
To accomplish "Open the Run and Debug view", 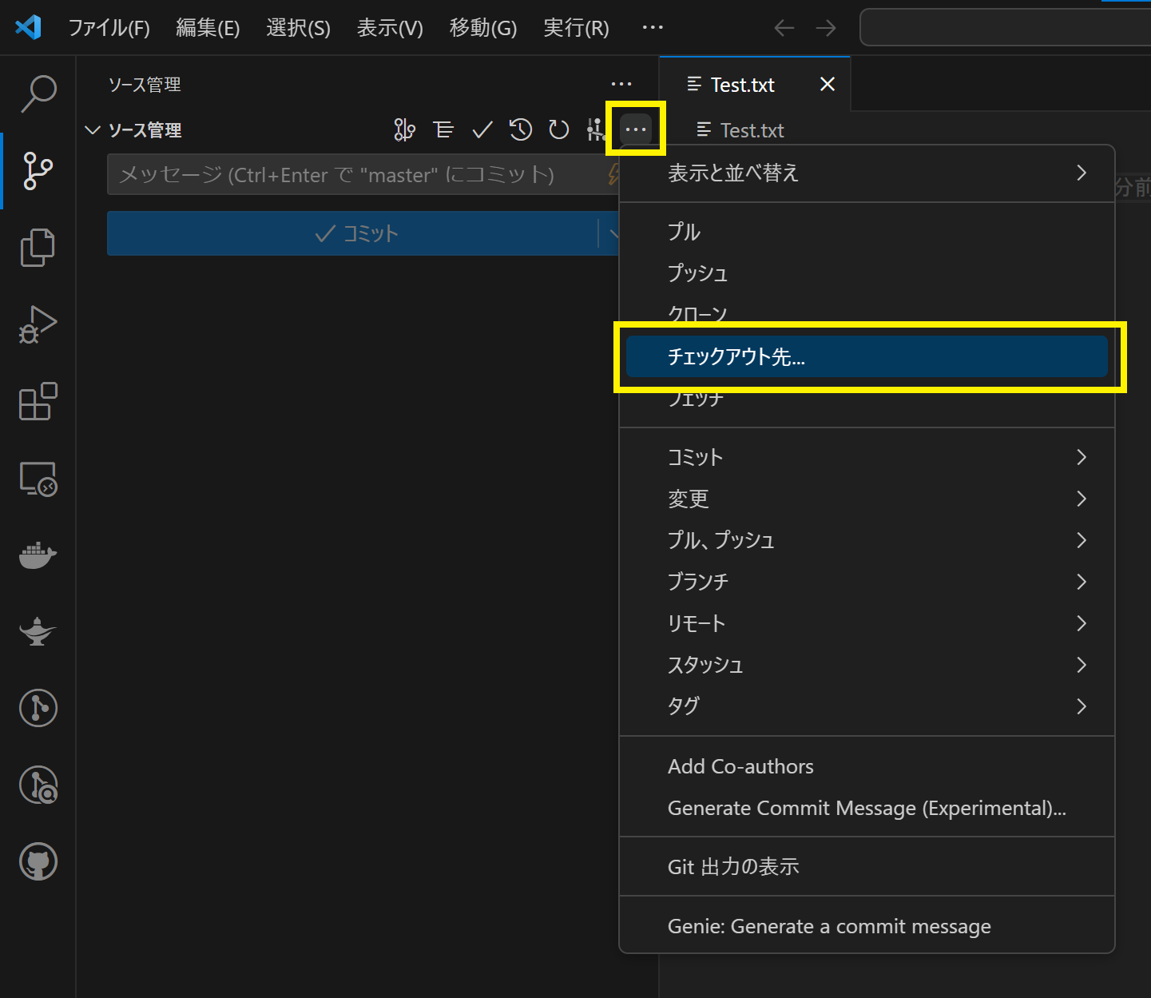I will (x=38, y=324).
